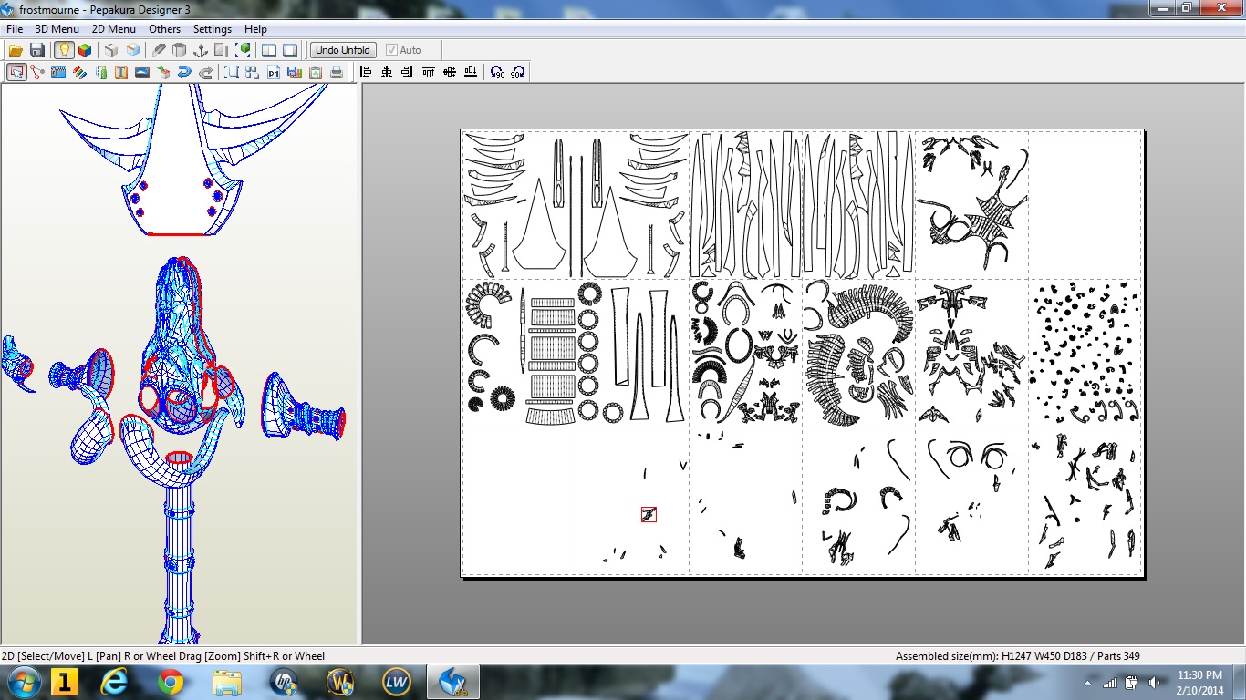Screen dimensions: 1246x700
Task: Select the text input T tool
Action: tap(121, 72)
